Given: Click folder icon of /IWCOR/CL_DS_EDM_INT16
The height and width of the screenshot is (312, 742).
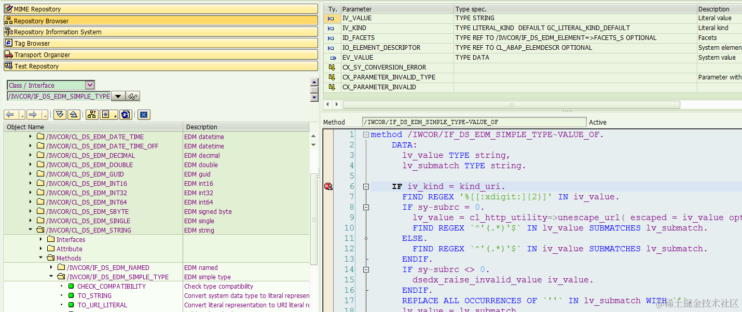Looking at the screenshot, I should pos(40,184).
